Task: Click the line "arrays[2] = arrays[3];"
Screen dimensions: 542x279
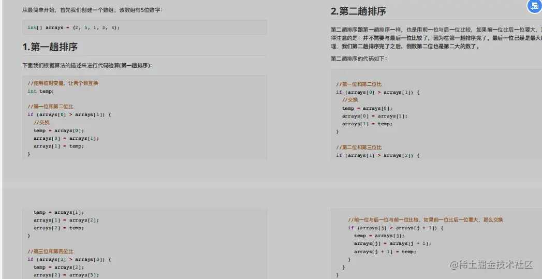Action: [66, 275]
